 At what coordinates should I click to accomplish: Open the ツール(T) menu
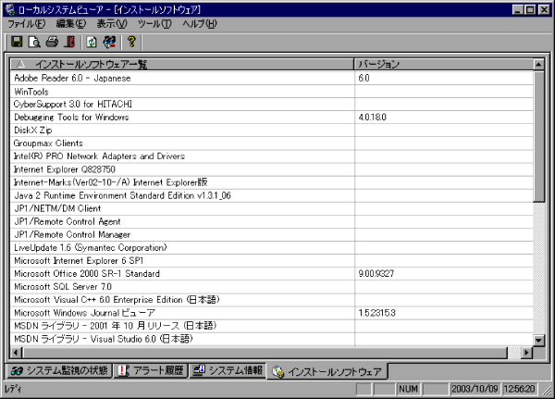(x=154, y=24)
